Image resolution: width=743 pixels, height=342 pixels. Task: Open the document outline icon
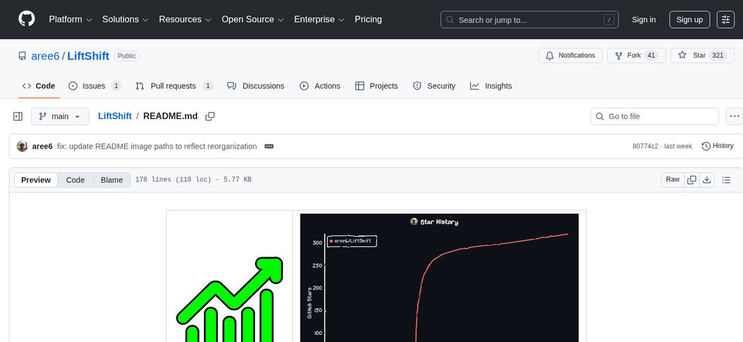[x=726, y=180]
